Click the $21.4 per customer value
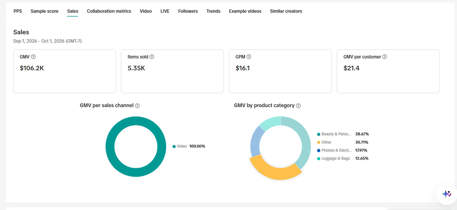 (x=351, y=68)
